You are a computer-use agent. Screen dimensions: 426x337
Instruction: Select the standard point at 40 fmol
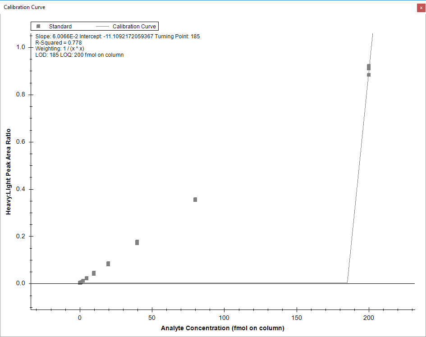tap(137, 242)
